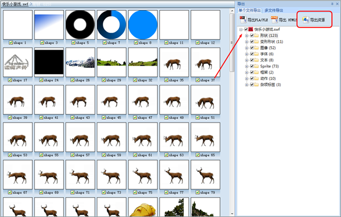This screenshot has width=341, height=217.
Task: Click the 形状 (123) folder icon
Action: 257,35
